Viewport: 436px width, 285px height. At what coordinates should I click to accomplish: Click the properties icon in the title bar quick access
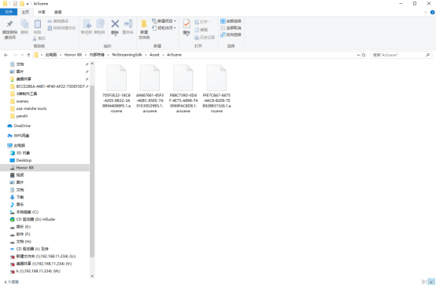(15, 4)
